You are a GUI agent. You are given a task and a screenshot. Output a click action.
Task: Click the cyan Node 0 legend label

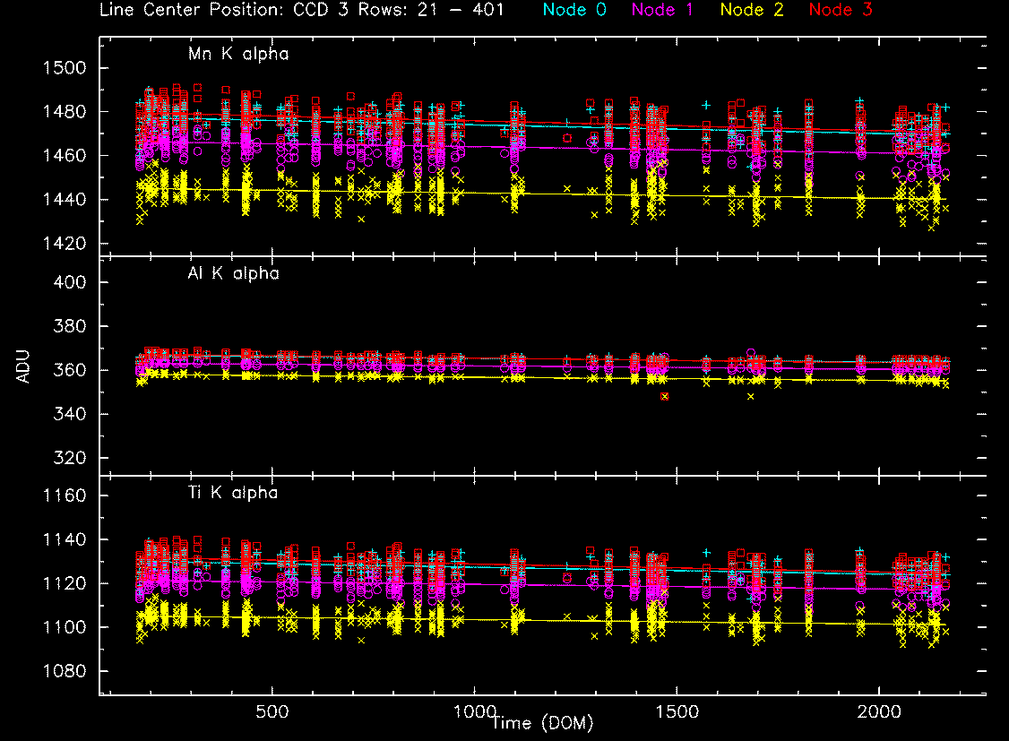(575, 11)
